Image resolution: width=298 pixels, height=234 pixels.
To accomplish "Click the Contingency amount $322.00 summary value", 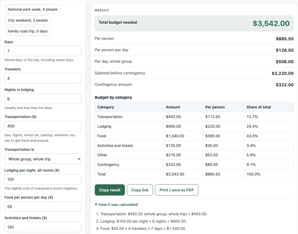I will point(285,85).
